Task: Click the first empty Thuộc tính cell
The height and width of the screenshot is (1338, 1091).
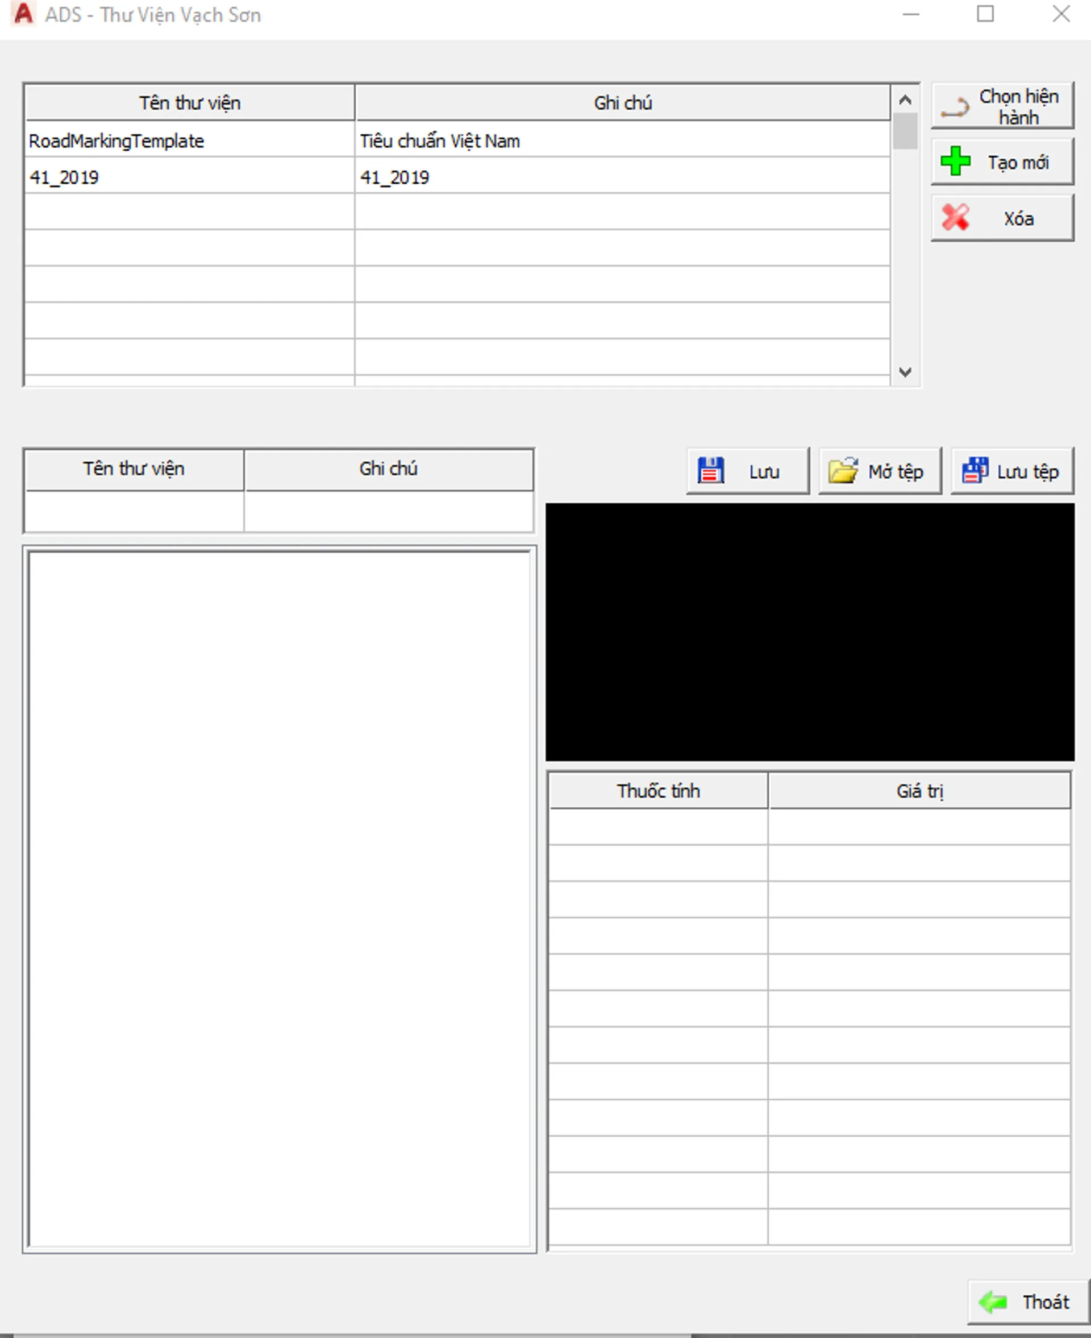Action: click(658, 826)
